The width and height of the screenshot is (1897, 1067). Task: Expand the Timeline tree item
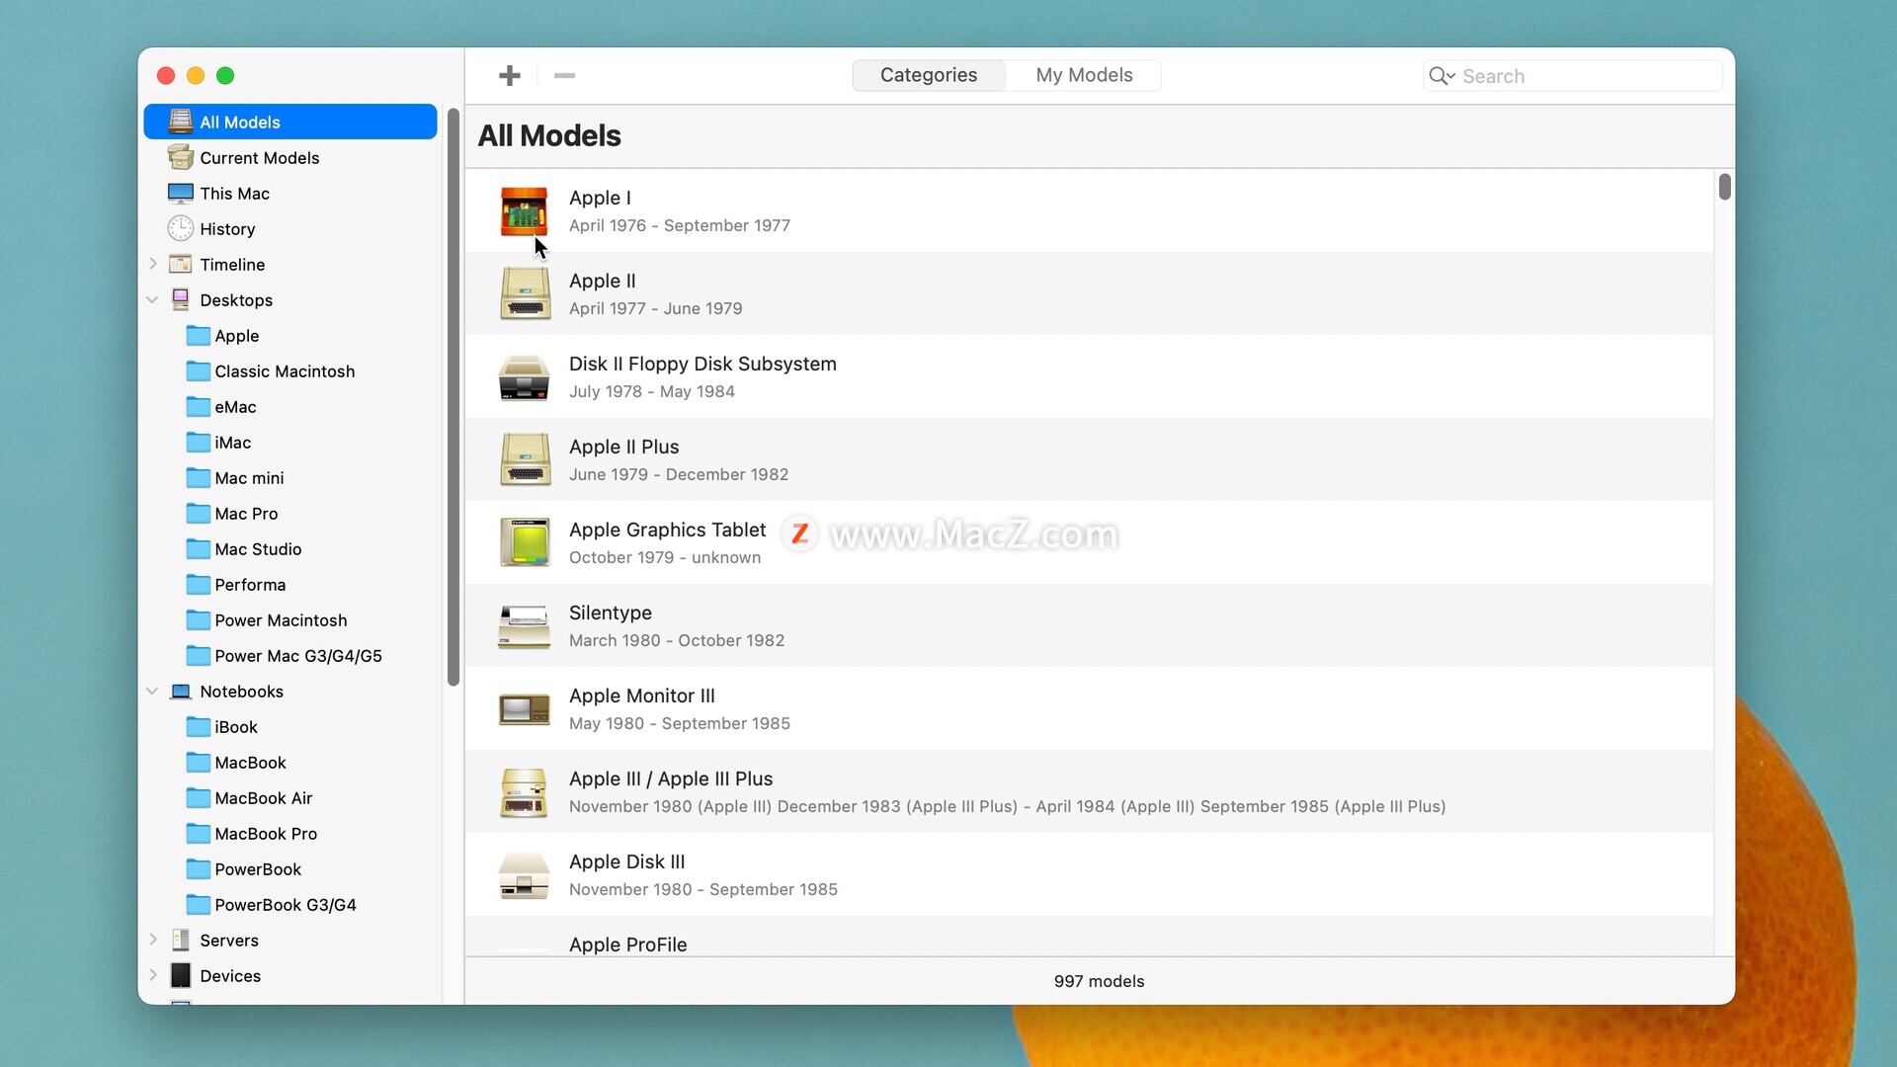click(x=153, y=264)
